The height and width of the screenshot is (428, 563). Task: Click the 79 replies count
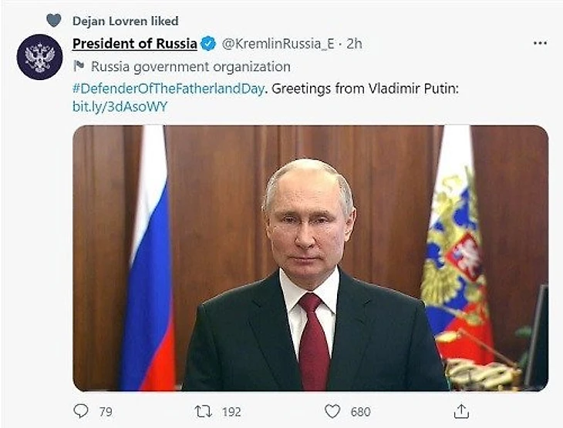(106, 413)
